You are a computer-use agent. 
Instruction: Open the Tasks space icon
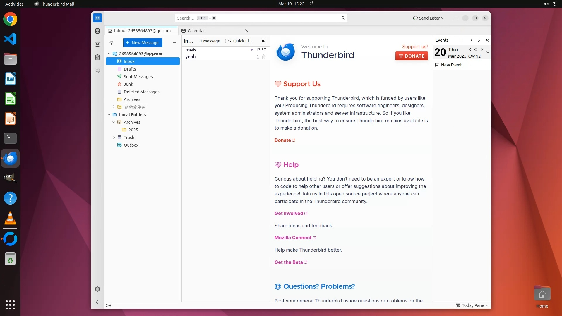click(x=97, y=57)
